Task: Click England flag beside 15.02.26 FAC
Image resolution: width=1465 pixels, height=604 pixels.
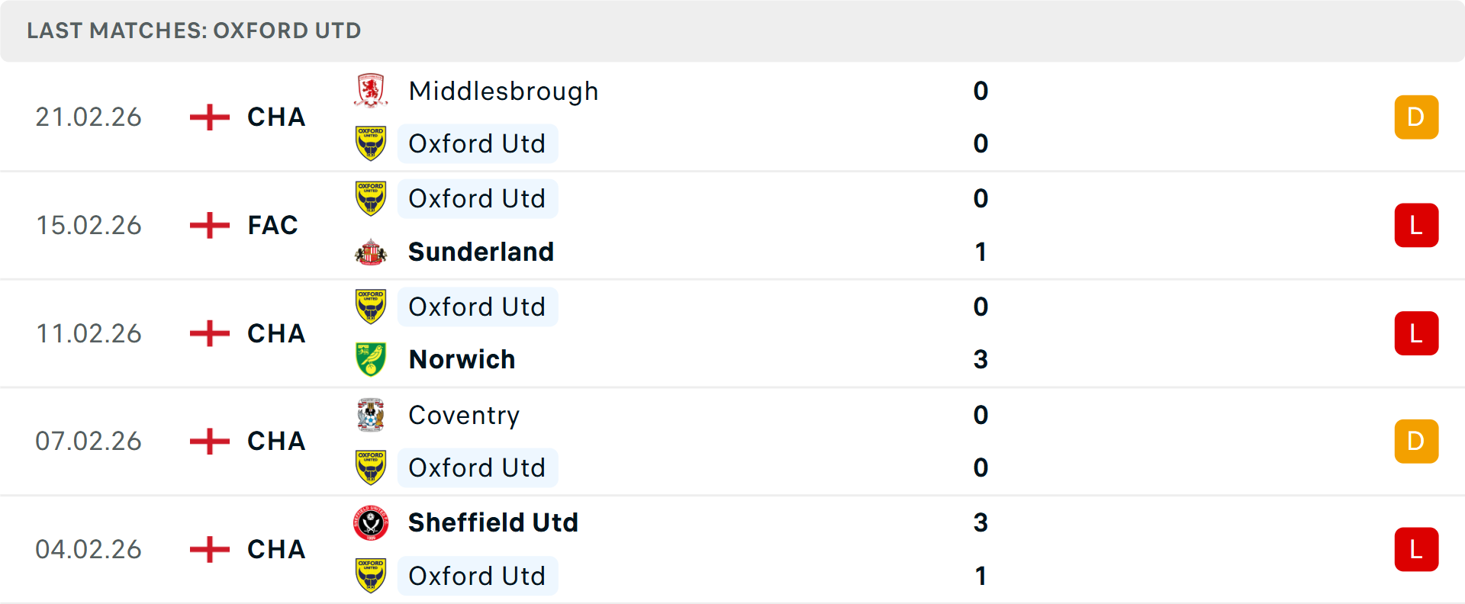Action: 210,225
